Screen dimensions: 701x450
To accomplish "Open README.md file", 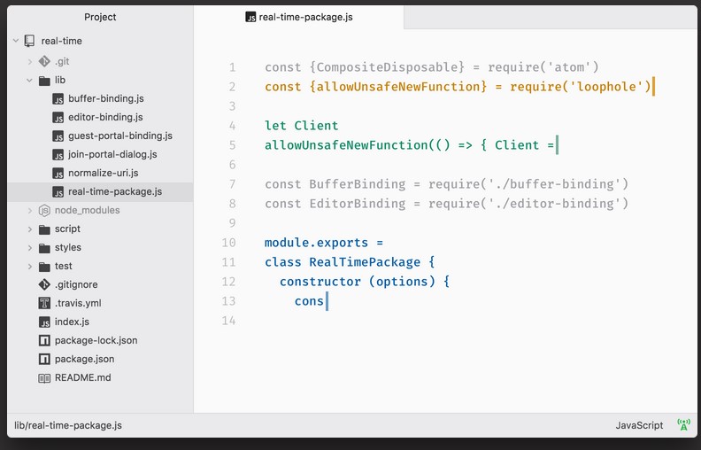I will pyautogui.click(x=82, y=377).
